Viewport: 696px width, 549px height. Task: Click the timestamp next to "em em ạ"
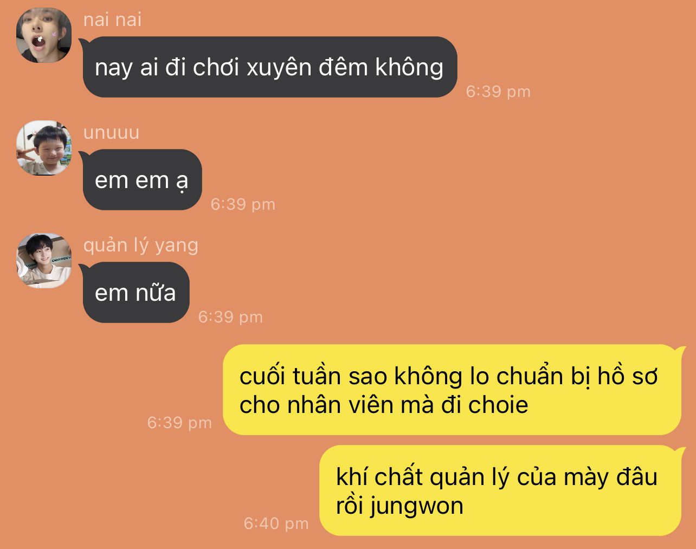(x=243, y=204)
